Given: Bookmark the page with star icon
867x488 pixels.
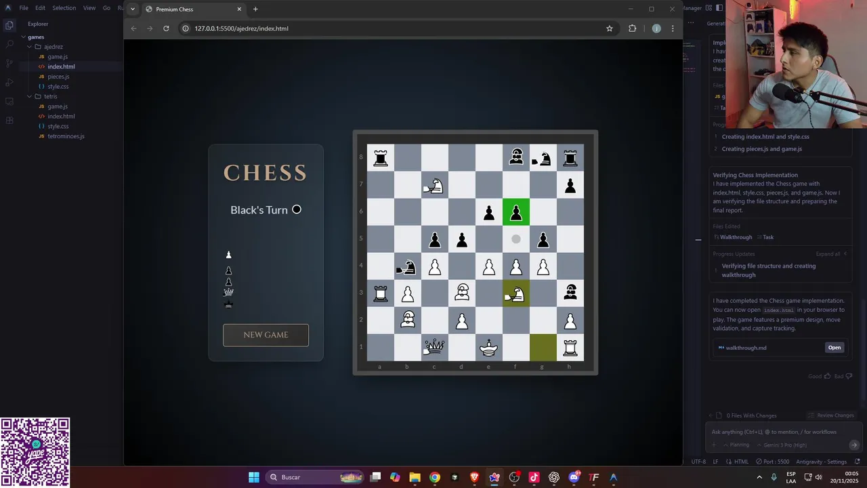Looking at the screenshot, I should pyautogui.click(x=610, y=28).
